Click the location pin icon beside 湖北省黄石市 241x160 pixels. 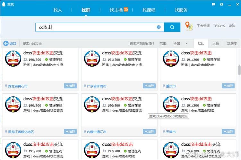6,86
